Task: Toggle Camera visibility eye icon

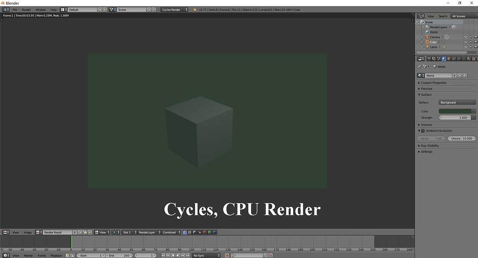Action: (x=466, y=37)
